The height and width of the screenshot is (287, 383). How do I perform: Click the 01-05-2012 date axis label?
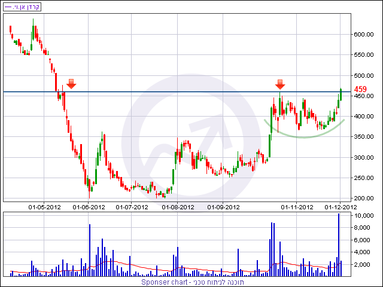[x=44, y=207]
